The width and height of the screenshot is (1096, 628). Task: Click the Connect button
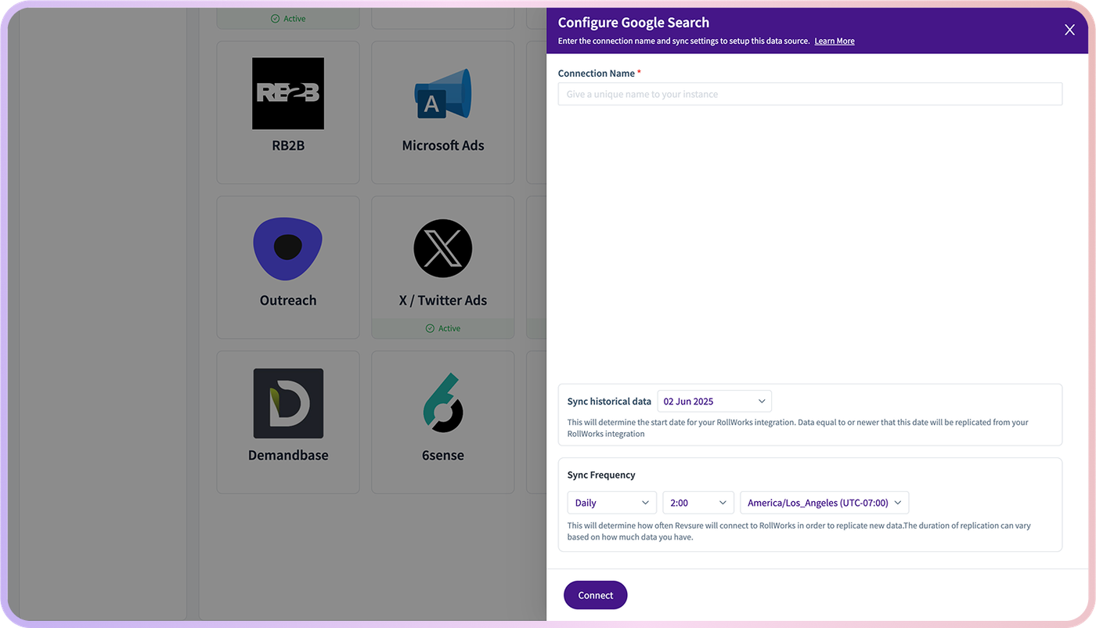pyautogui.click(x=595, y=595)
